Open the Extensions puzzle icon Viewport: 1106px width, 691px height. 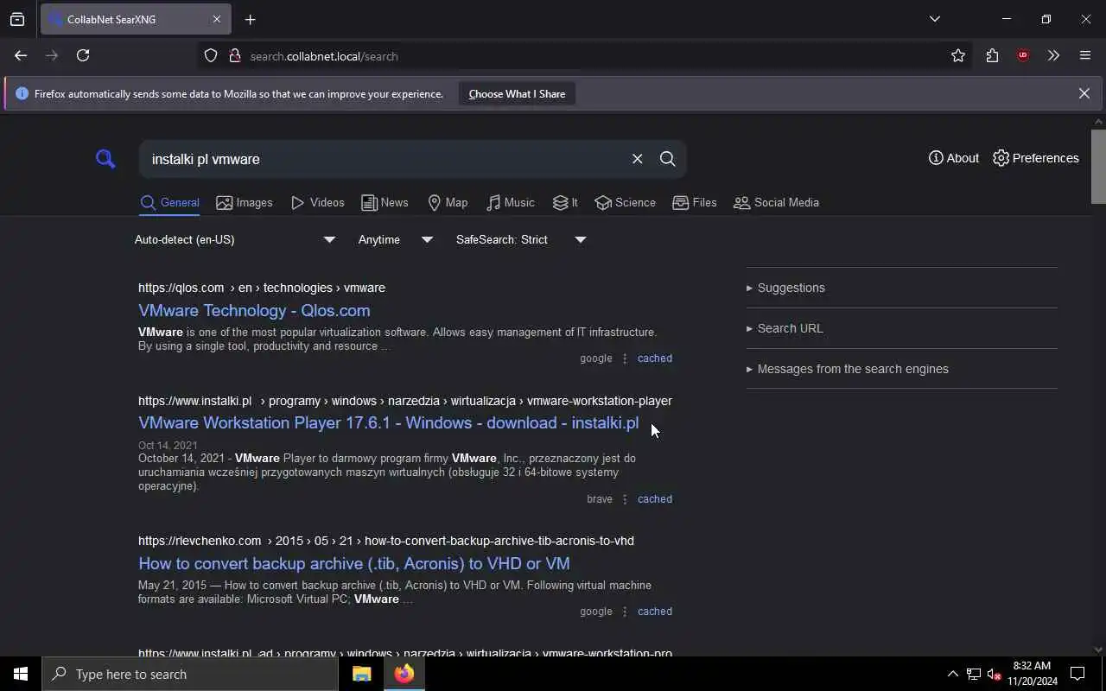pyautogui.click(x=992, y=56)
